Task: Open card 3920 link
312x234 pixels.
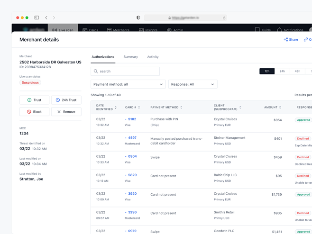Action: pyautogui.click(x=132, y=193)
